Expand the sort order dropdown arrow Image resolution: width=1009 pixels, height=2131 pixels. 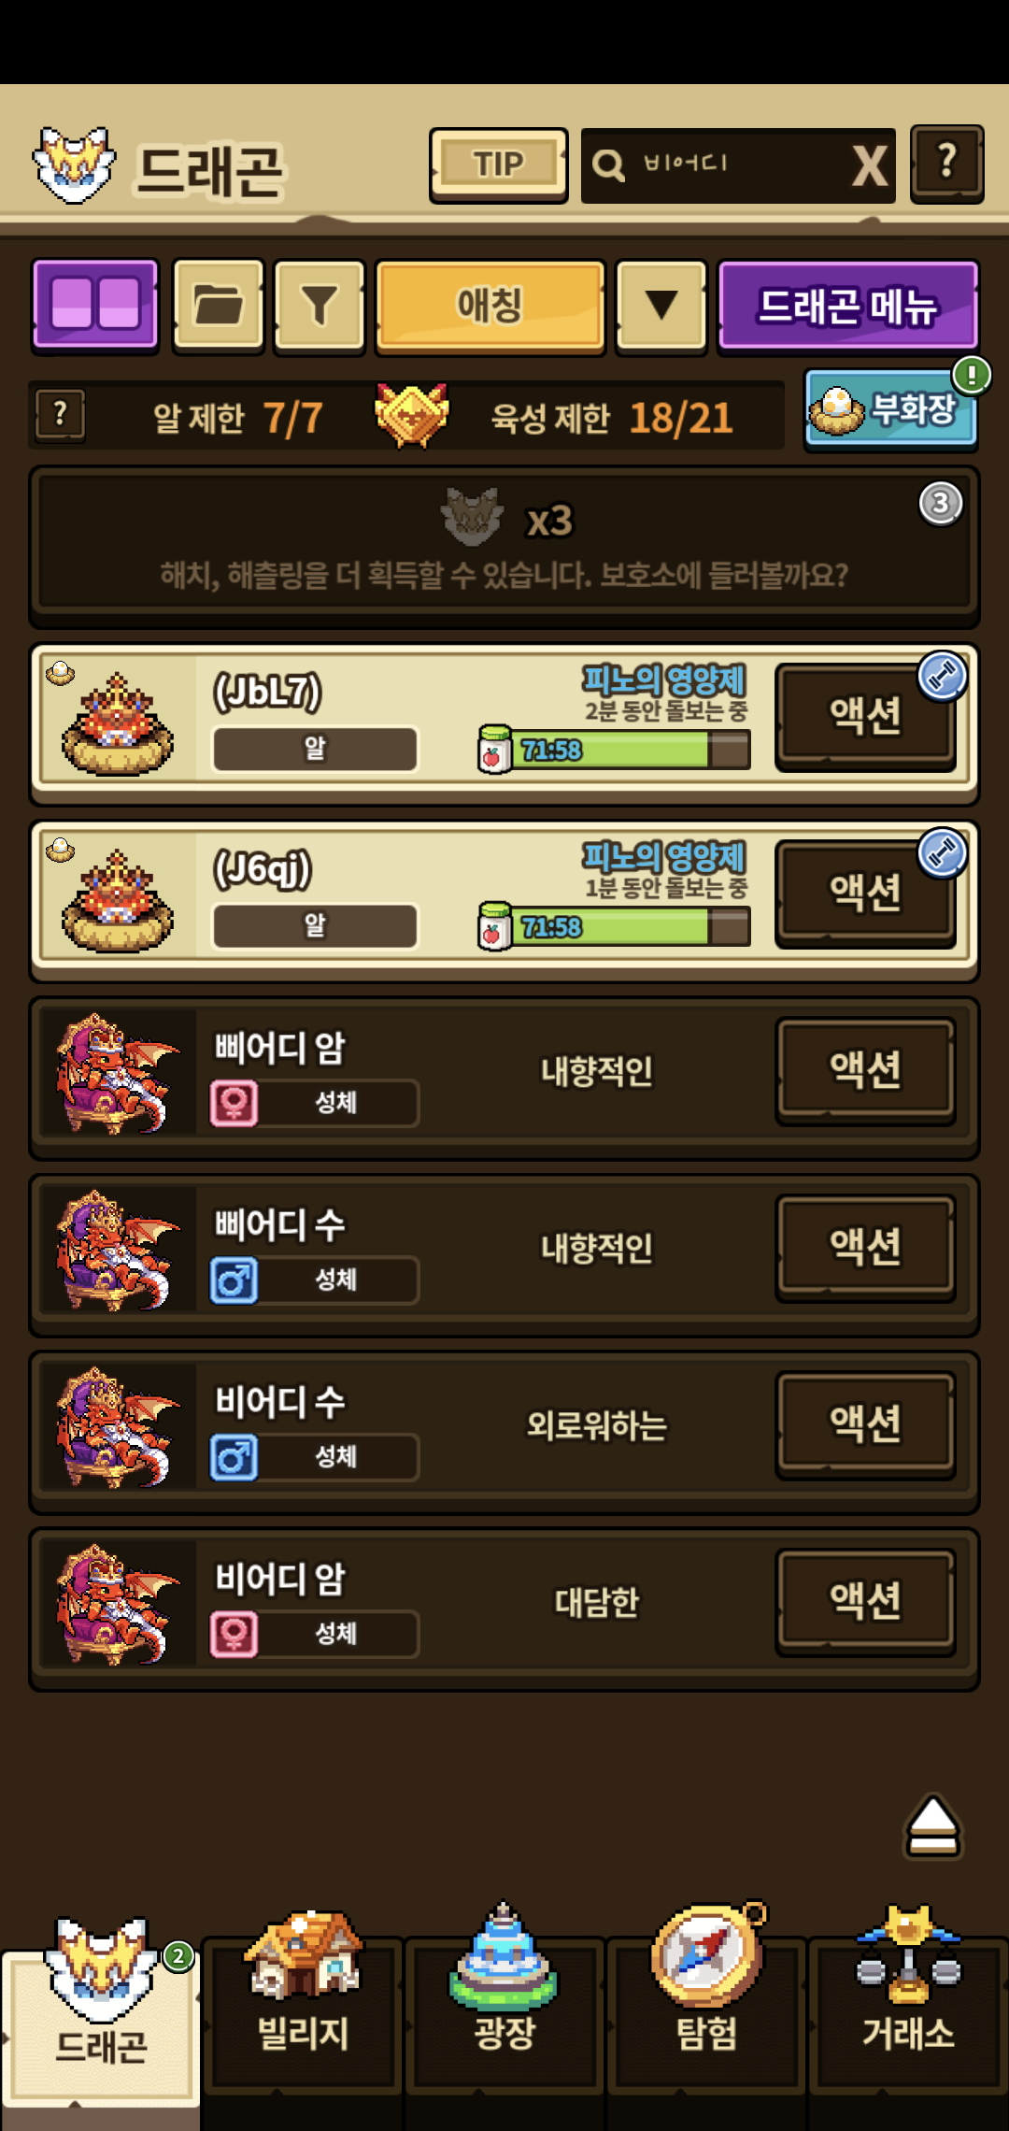(x=661, y=306)
